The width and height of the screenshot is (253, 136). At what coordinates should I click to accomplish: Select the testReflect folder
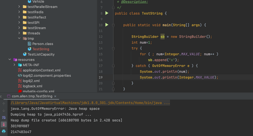pos(37,17)
